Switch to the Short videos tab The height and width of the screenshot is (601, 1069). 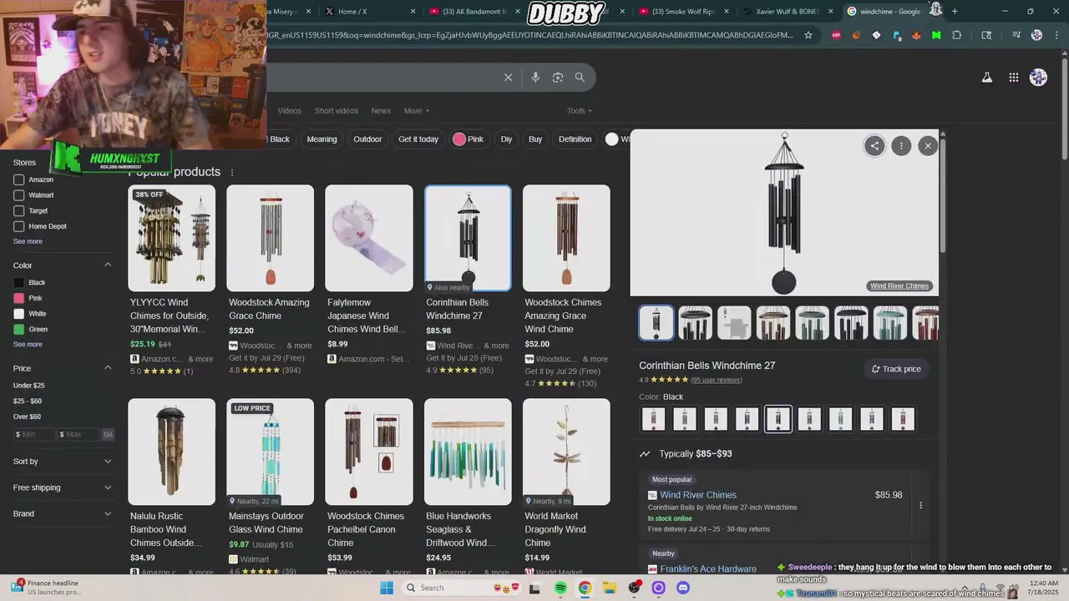tap(336, 111)
